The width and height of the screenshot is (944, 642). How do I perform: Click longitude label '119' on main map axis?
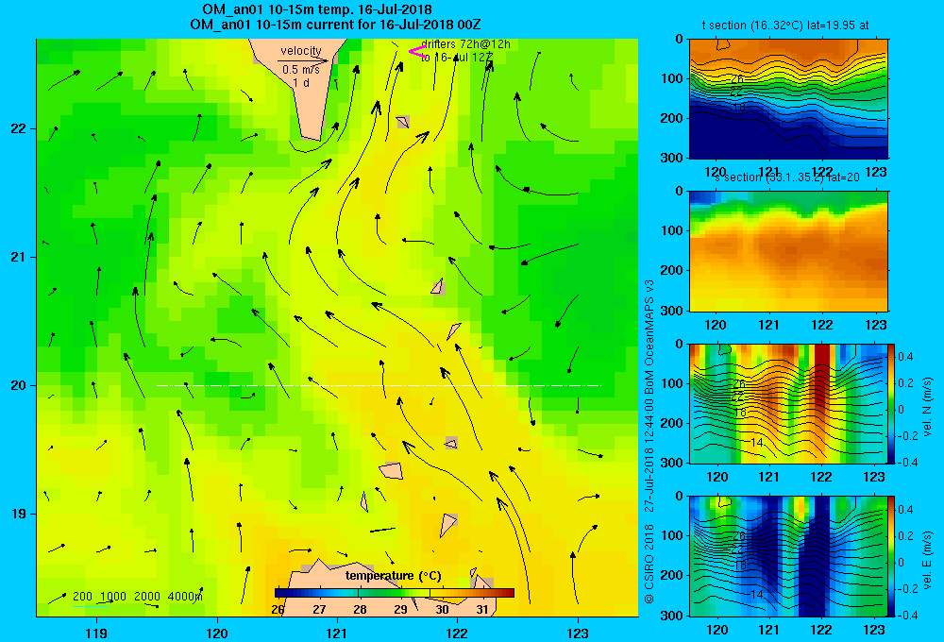96,633
